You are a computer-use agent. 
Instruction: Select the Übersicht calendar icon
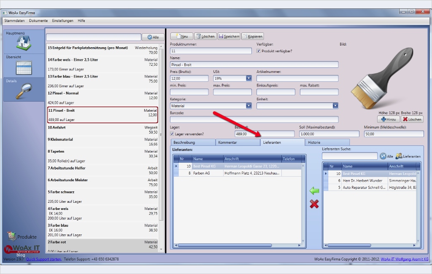pyautogui.click(x=23, y=67)
